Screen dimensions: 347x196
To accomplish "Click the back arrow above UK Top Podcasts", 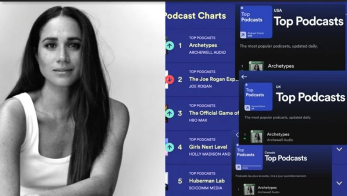I will 244,77.
